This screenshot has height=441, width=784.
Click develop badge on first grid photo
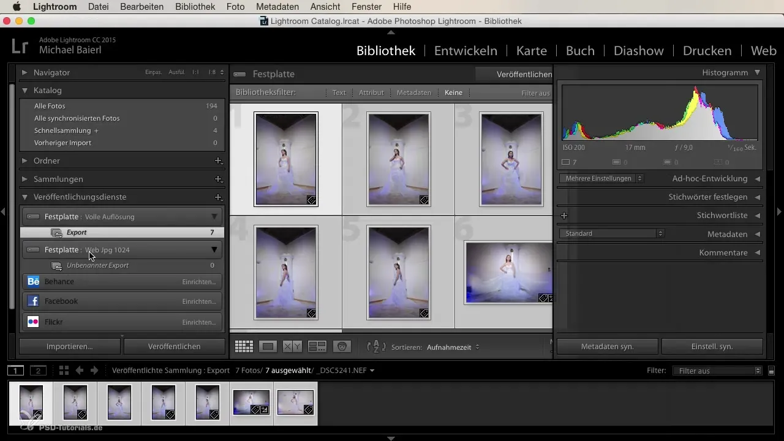pos(311,200)
